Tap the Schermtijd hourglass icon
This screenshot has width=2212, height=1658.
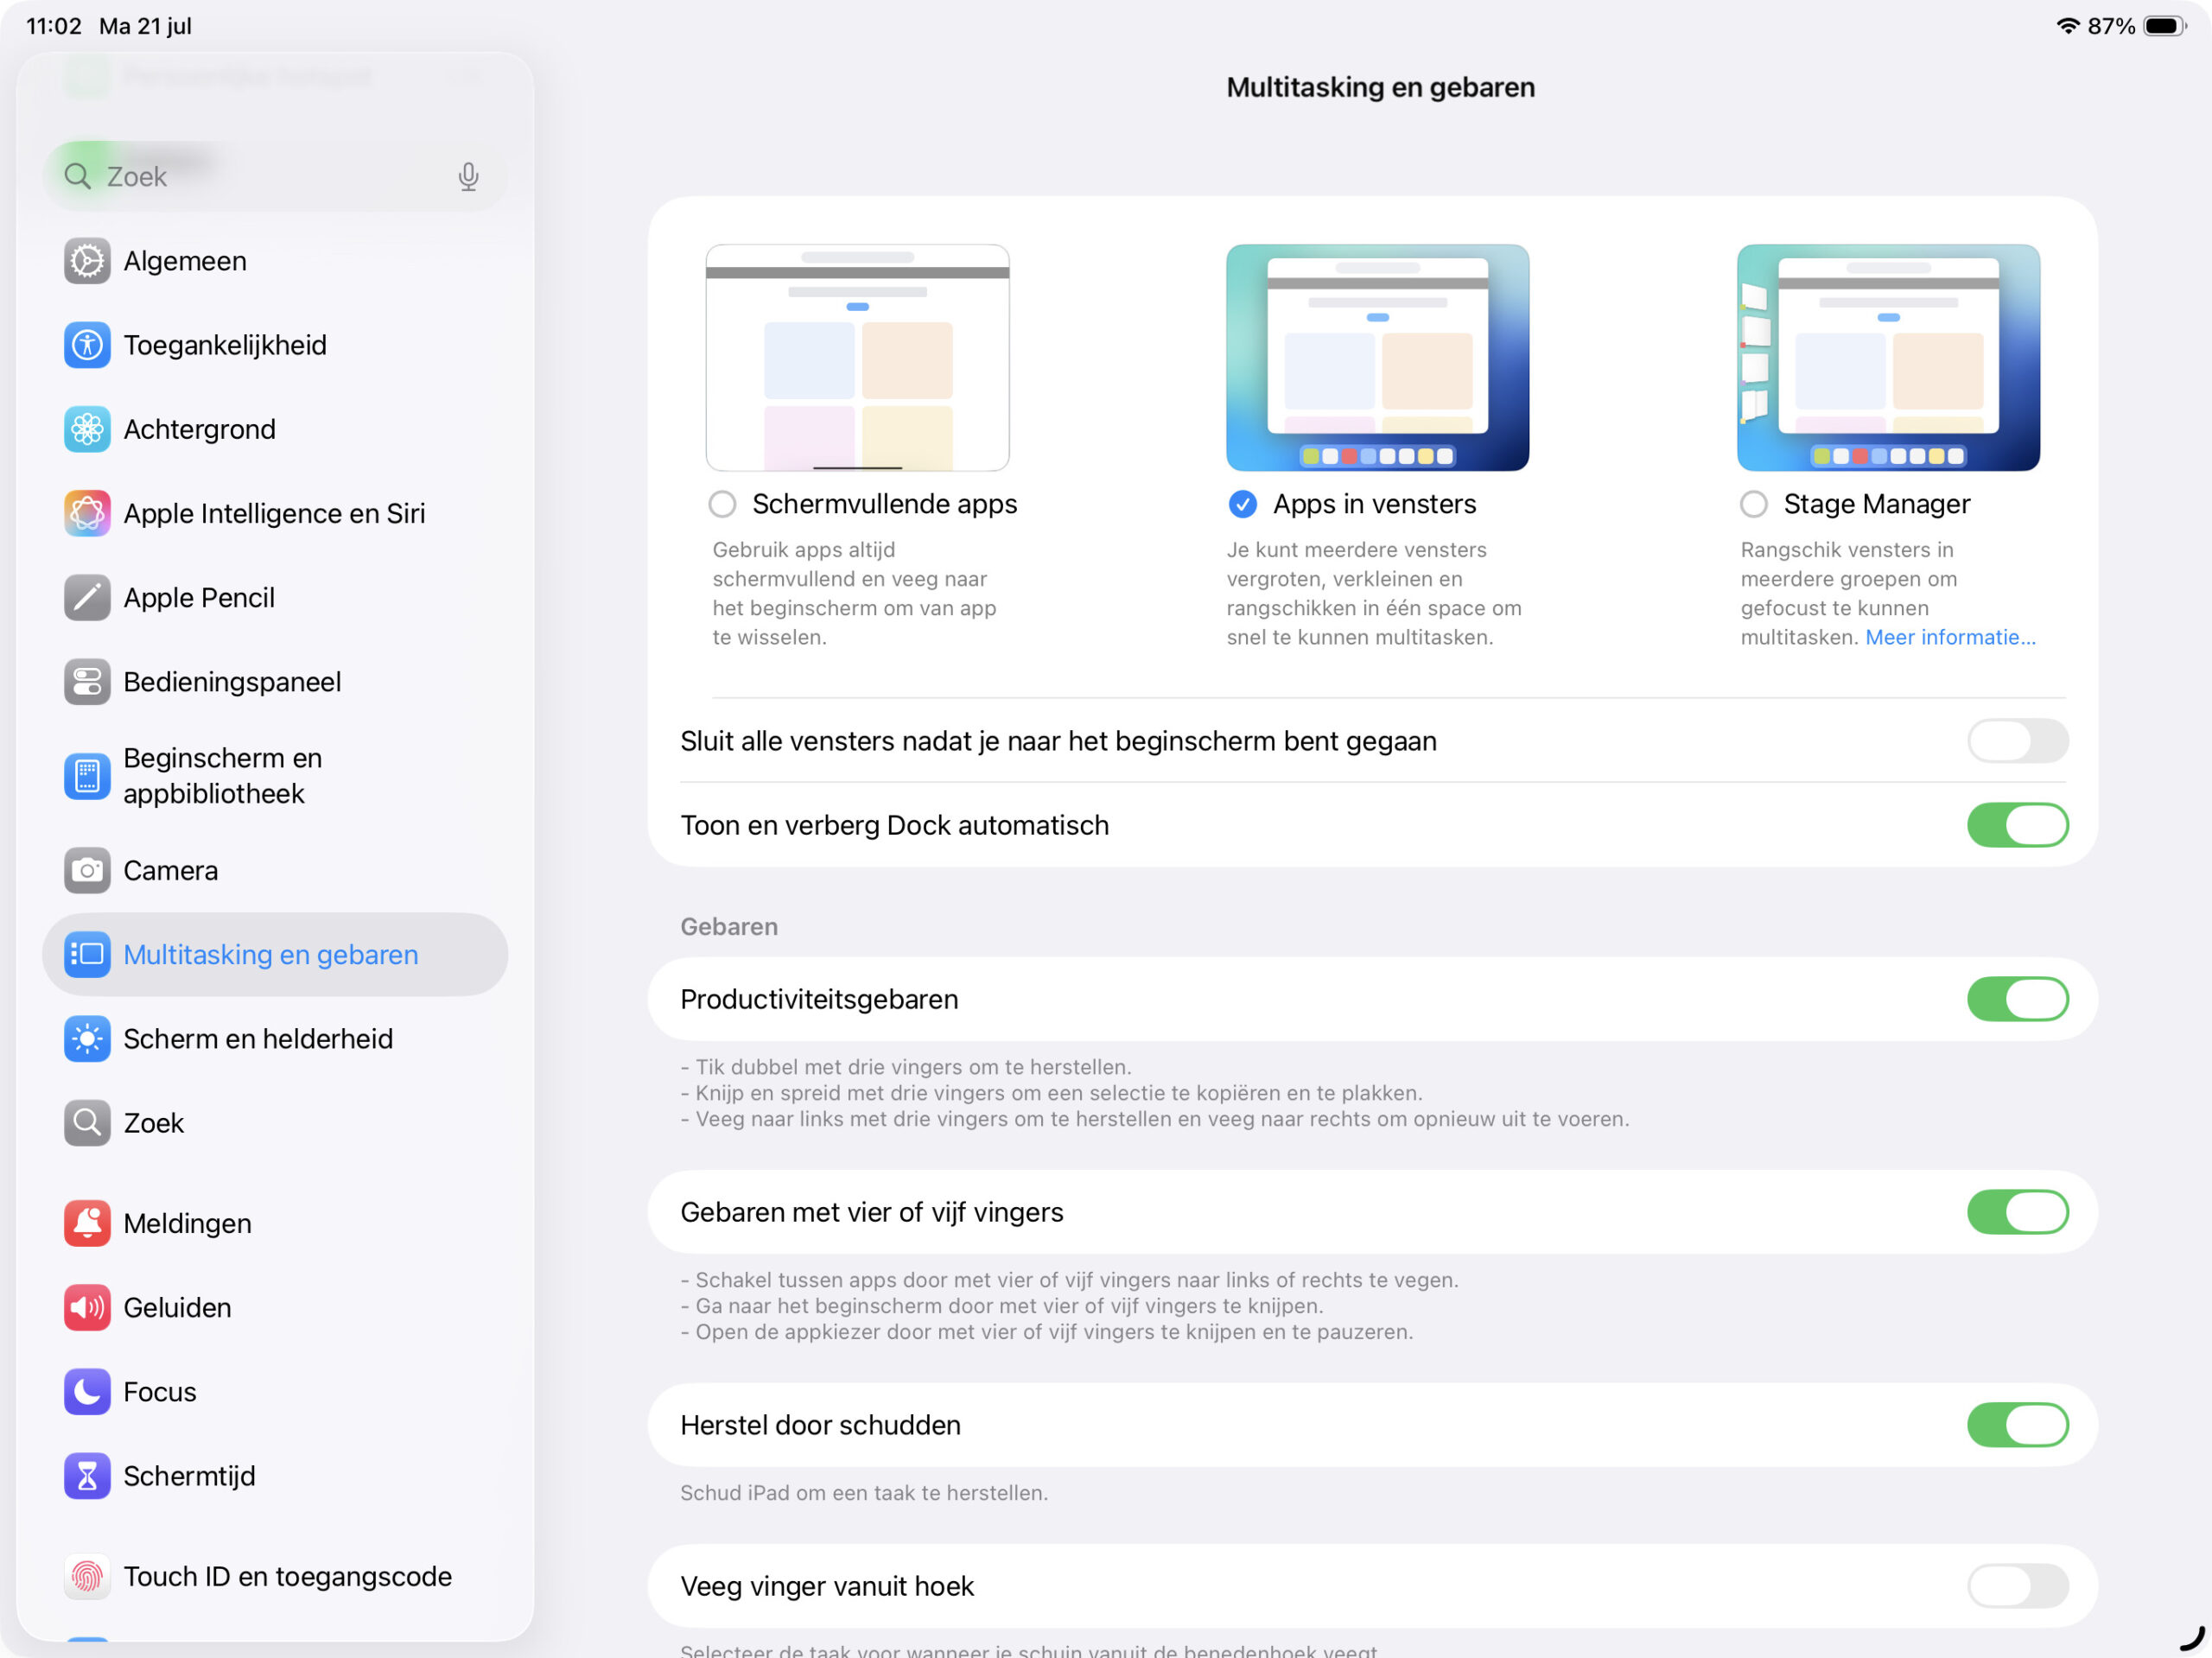point(87,1475)
